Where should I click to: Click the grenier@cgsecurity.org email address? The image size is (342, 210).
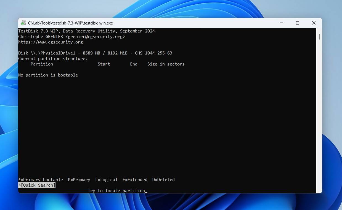click(x=95, y=37)
